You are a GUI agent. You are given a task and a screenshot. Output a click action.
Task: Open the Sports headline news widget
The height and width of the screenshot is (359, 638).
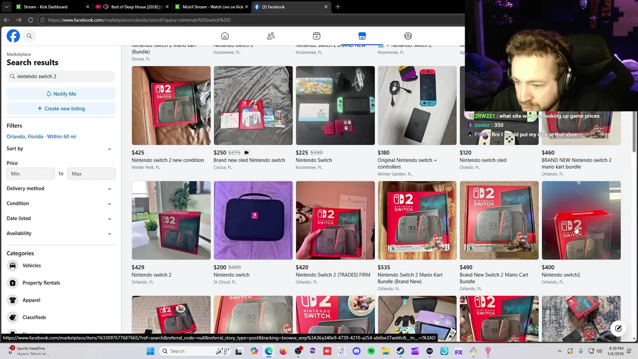(29, 351)
